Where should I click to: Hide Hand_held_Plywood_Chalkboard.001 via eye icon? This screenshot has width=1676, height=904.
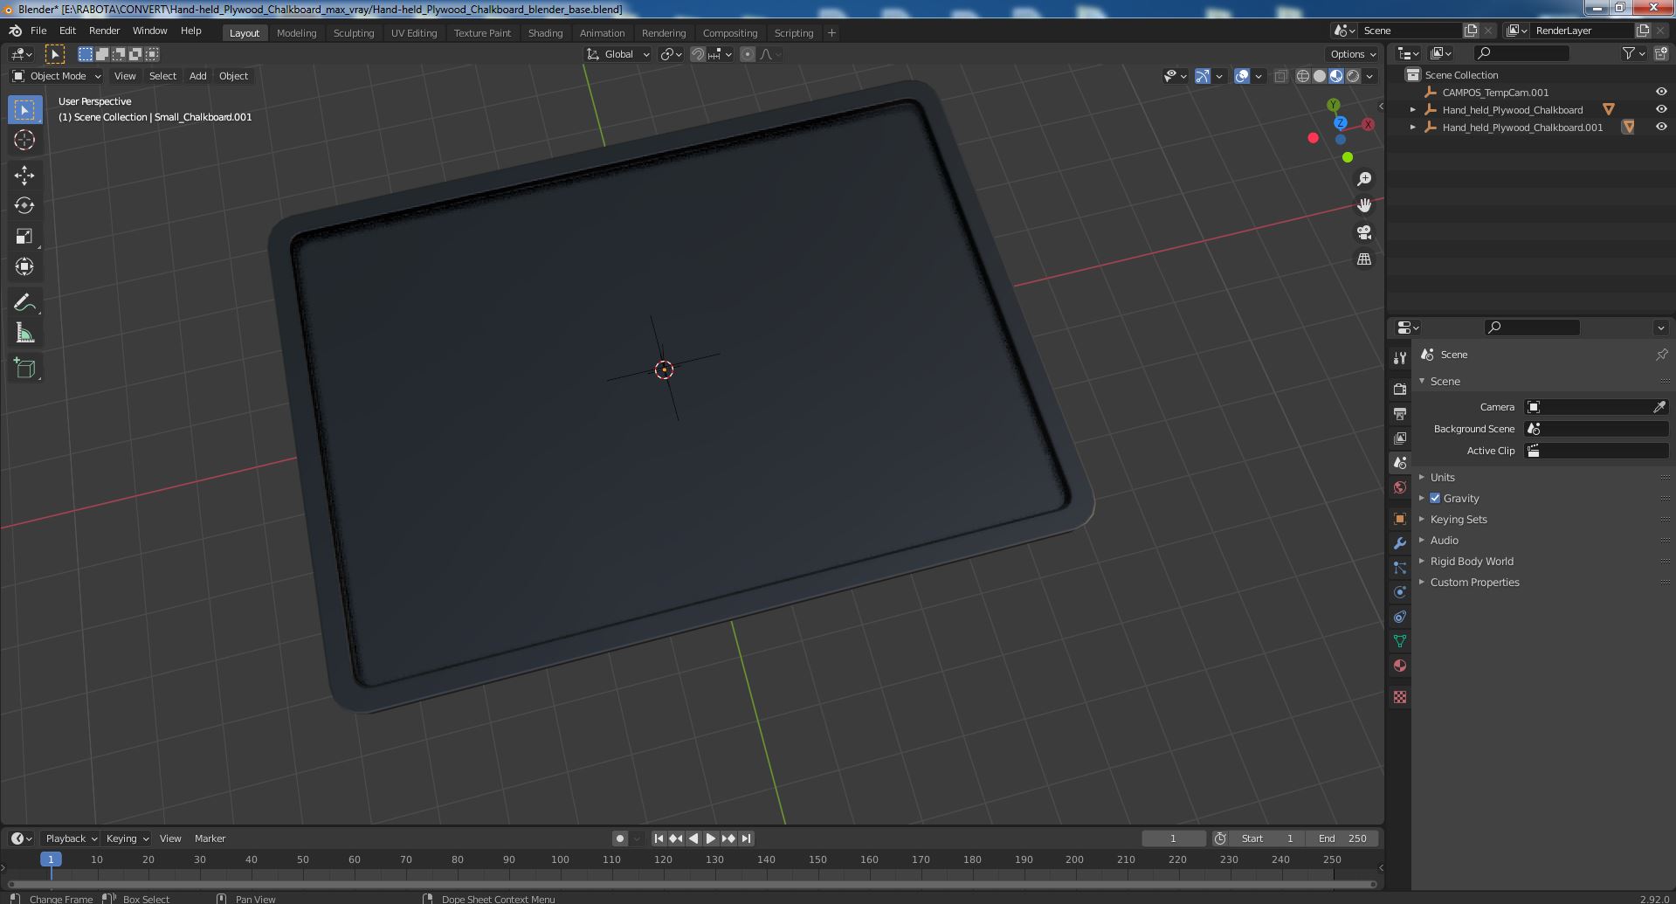coord(1661,127)
